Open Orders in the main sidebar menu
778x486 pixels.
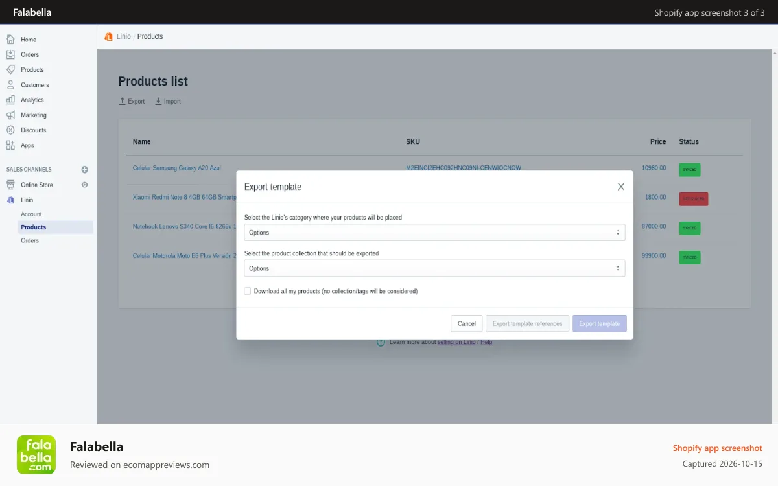click(x=30, y=54)
